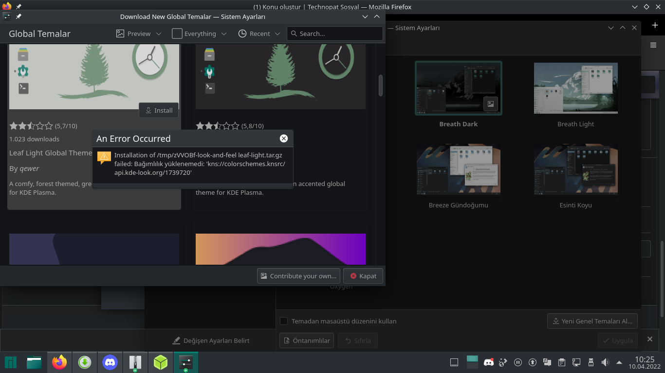Click the virtual desktop pager in the panel
665x373 pixels.
tap(472, 362)
